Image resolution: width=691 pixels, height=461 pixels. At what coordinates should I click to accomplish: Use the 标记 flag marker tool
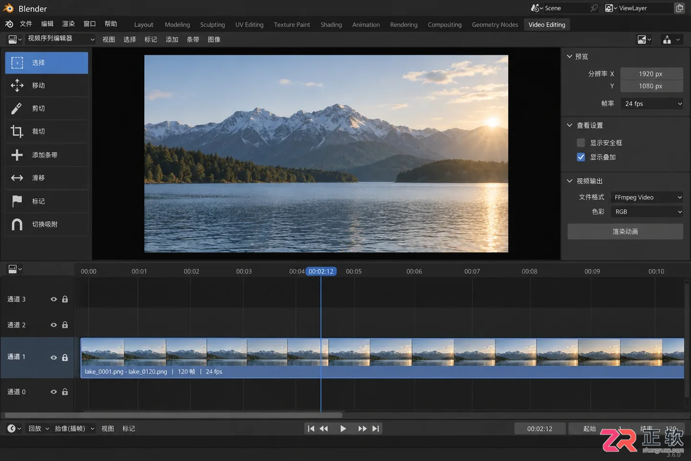point(47,201)
